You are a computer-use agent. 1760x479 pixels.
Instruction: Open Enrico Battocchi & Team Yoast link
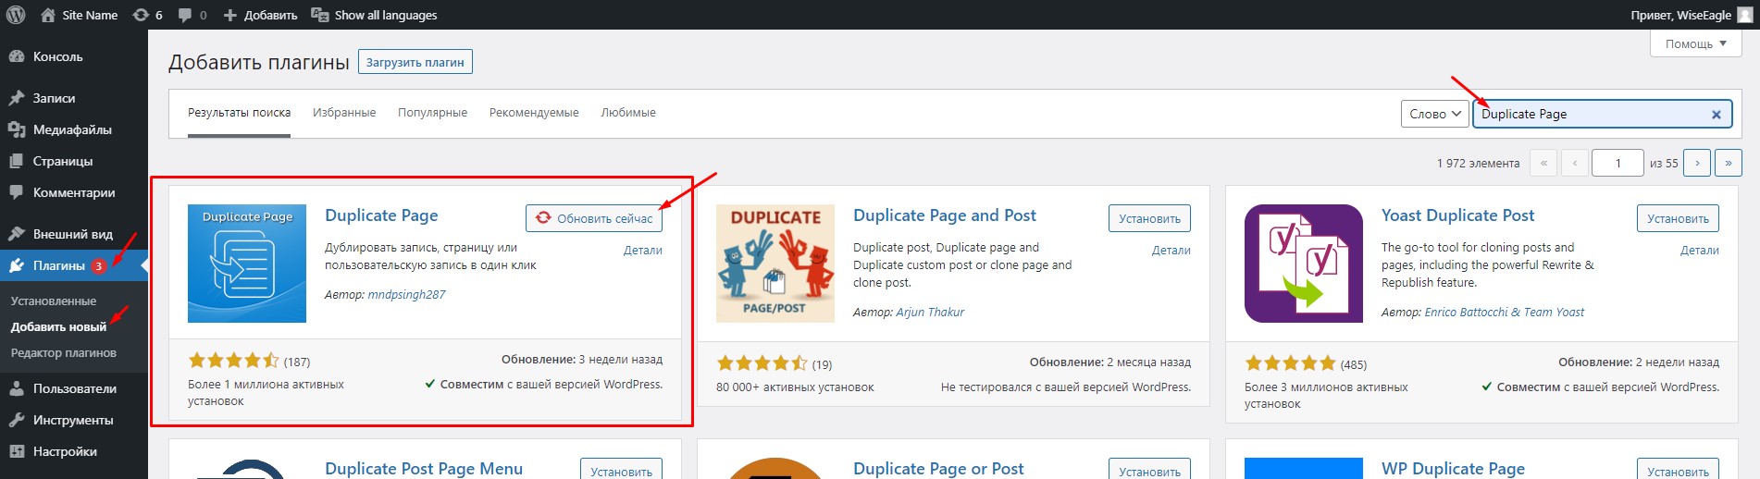1505,312
